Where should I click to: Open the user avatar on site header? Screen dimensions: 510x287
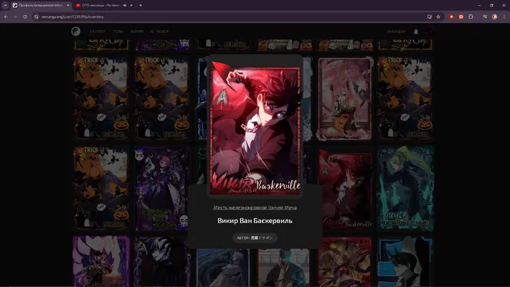[x=430, y=32]
